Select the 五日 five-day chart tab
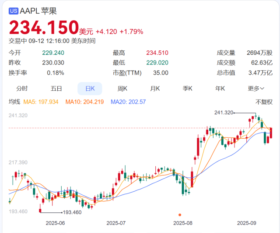 (56, 88)
